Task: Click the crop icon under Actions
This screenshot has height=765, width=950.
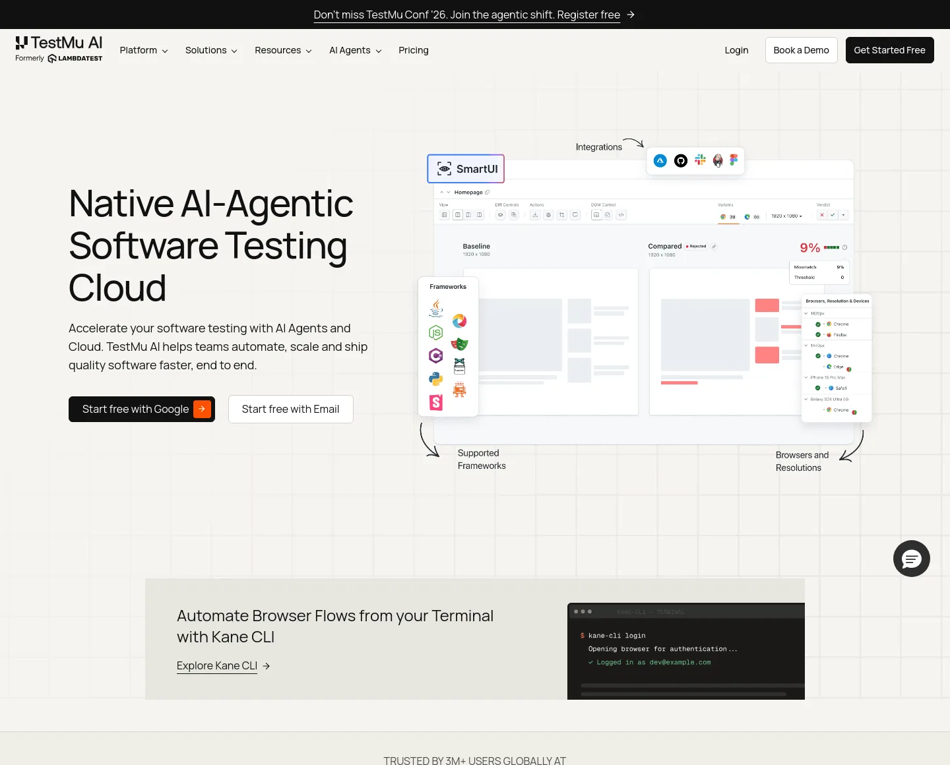Action: pyautogui.click(x=561, y=215)
